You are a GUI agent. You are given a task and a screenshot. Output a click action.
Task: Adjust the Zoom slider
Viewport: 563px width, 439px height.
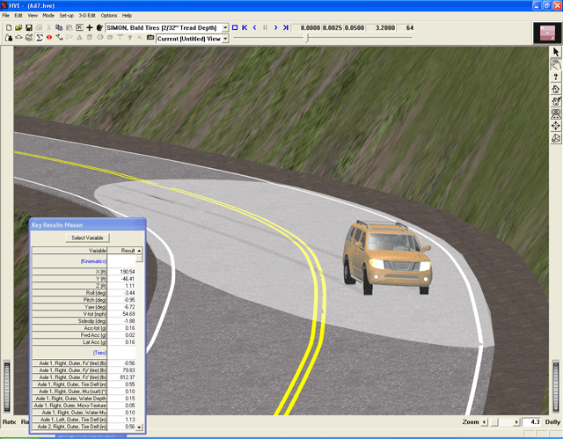495,422
